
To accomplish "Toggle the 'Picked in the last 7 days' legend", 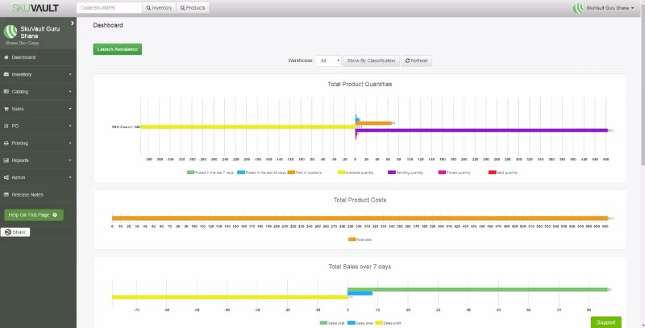I will (213, 172).
